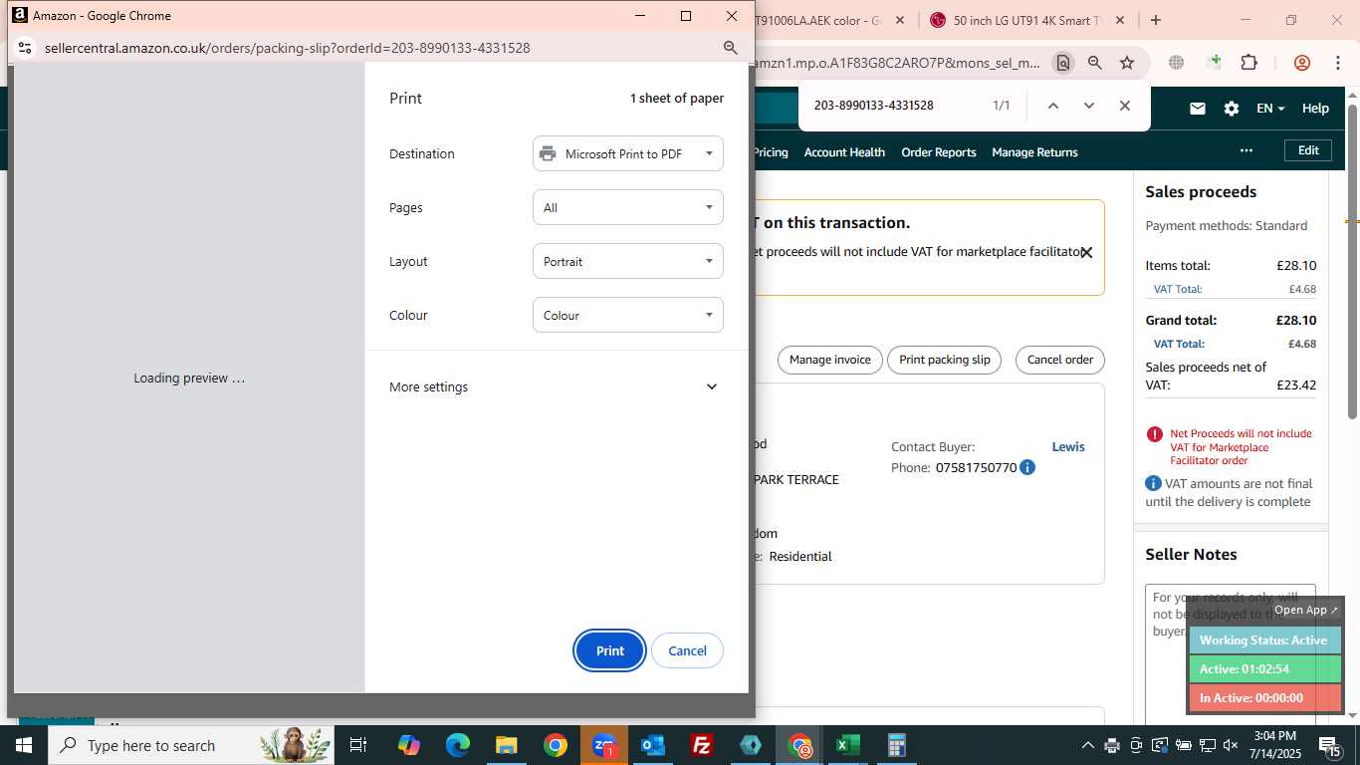Open FileZilla from the taskbar
This screenshot has width=1360, height=765.
pos(701,745)
